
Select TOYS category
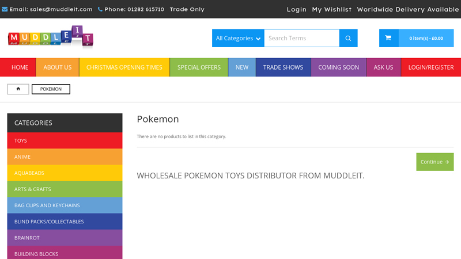click(65, 140)
